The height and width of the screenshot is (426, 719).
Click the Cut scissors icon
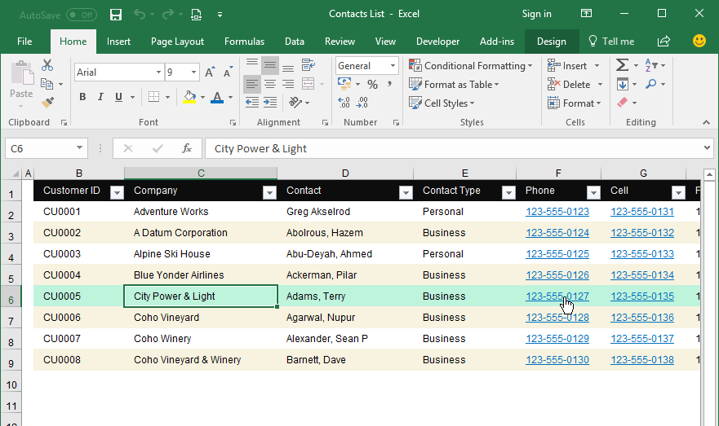tap(47, 65)
